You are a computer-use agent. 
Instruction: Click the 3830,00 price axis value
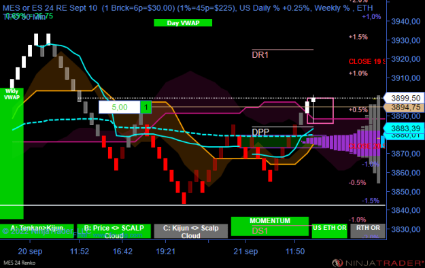tap(406, 229)
